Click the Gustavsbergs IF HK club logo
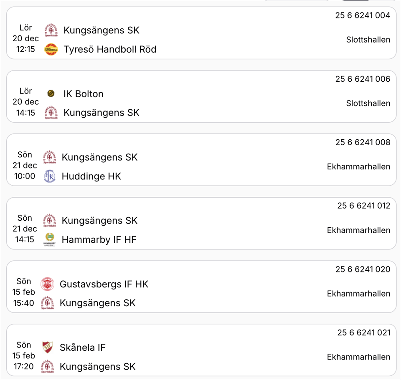This screenshot has height=380, width=401. [x=47, y=284]
